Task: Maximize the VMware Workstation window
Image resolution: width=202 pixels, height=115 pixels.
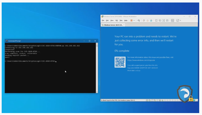Action: [190, 17]
